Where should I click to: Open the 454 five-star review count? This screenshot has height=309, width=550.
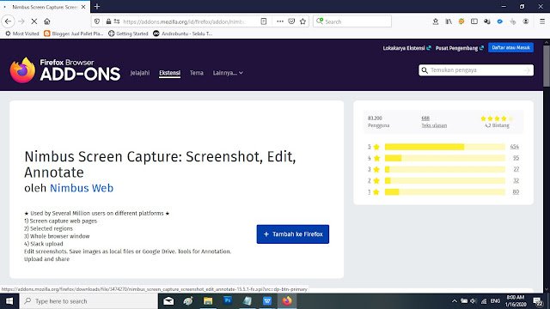click(x=515, y=147)
